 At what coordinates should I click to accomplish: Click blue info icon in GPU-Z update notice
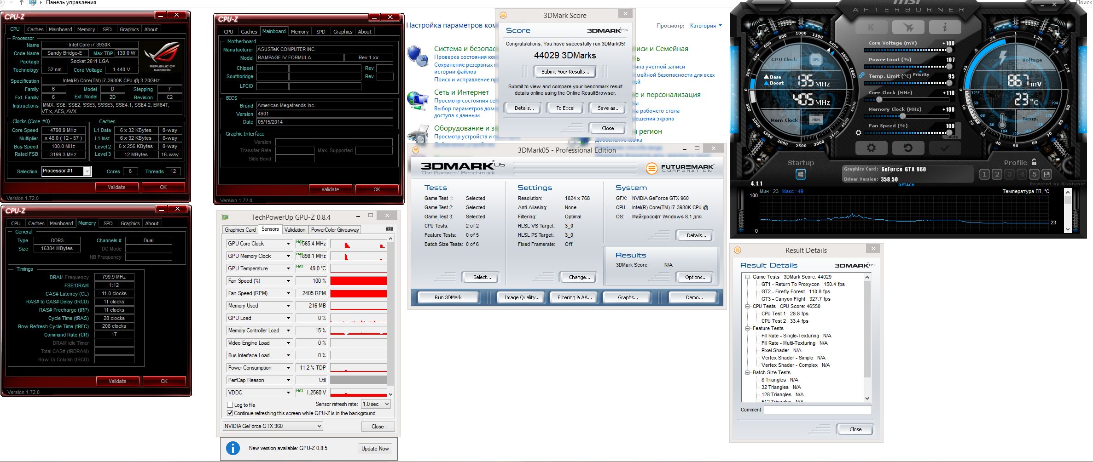tap(233, 448)
